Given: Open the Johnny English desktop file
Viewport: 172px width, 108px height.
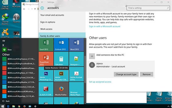Looking at the screenshot, I should (159, 97).
